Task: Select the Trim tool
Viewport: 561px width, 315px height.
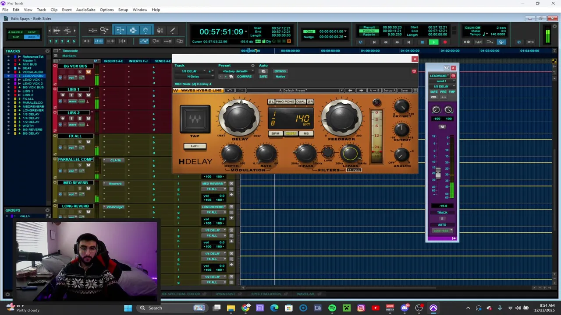Action: [x=120, y=30]
